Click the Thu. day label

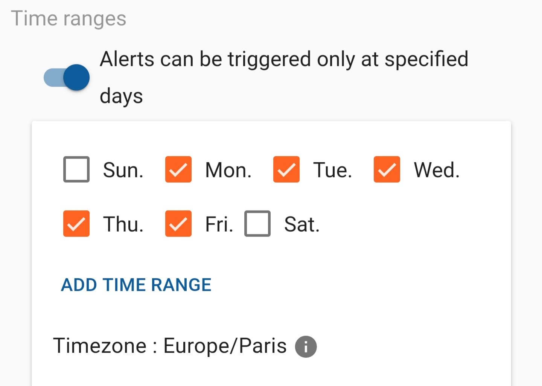123,224
